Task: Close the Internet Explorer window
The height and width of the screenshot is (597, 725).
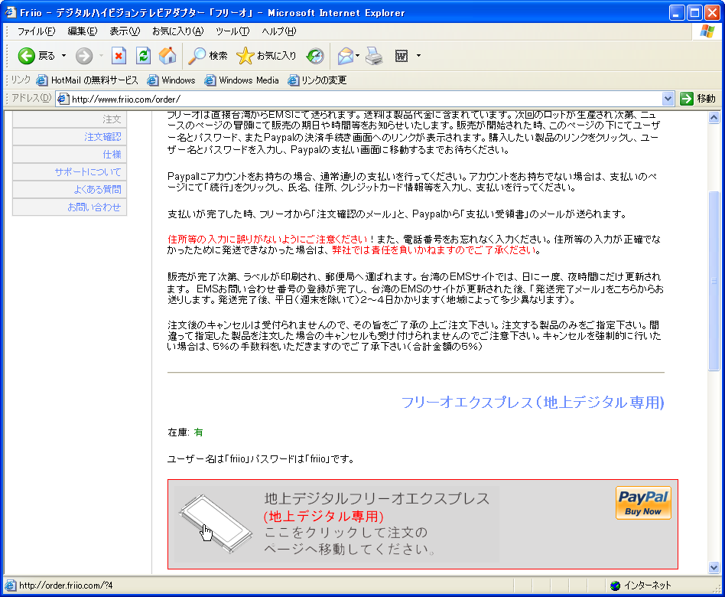Action: (x=712, y=12)
